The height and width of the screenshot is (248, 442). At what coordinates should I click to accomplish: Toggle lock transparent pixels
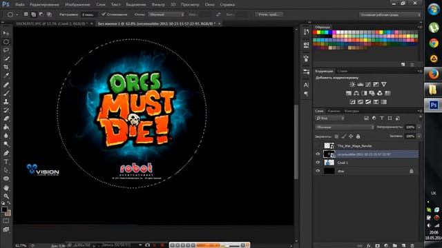click(x=336, y=136)
